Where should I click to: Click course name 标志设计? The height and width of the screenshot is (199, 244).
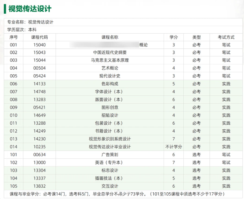[x=110, y=170]
